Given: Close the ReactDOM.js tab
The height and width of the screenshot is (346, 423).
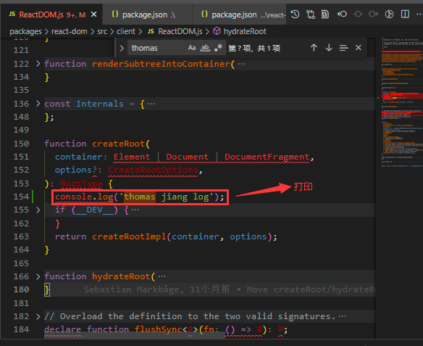Looking at the screenshot, I should [94, 15].
